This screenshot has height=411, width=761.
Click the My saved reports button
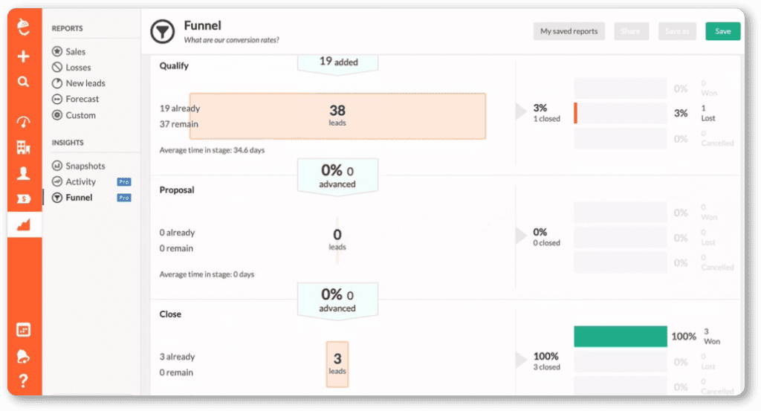569,31
